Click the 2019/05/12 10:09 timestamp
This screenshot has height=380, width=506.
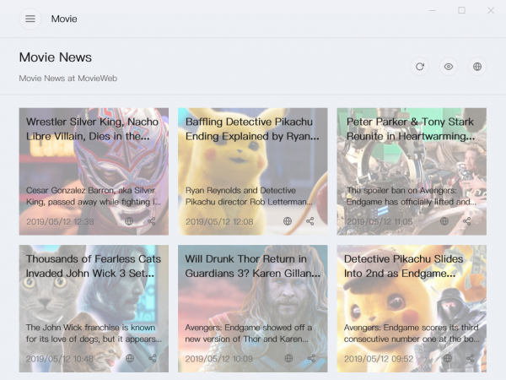click(x=218, y=359)
